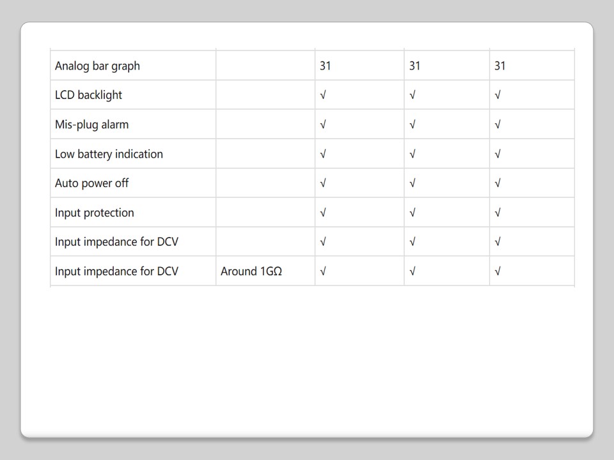Click middle checkmark in Auto power off row
Viewport: 614px width, 460px height.
[413, 183]
